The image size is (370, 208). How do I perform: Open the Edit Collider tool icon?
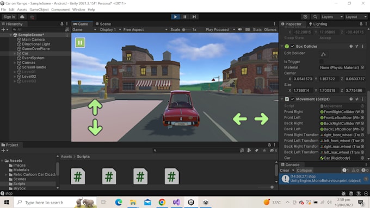coord(323,54)
